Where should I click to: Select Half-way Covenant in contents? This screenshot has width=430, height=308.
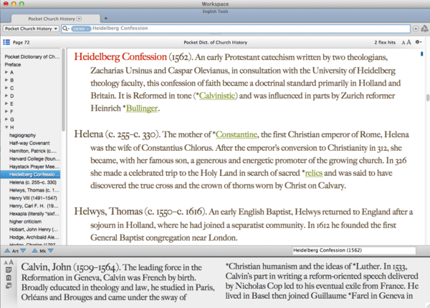tap(29, 143)
